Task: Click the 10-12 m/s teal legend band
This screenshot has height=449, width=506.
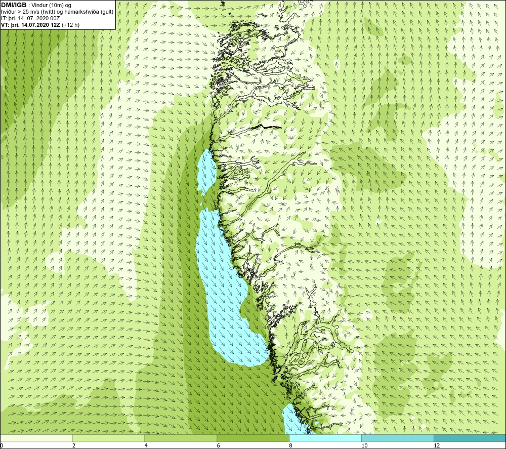Action: coord(398,438)
